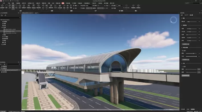The image size is (202, 112).
Task: Select railwaystation_morning in the workspace tree
Action: (11, 33)
